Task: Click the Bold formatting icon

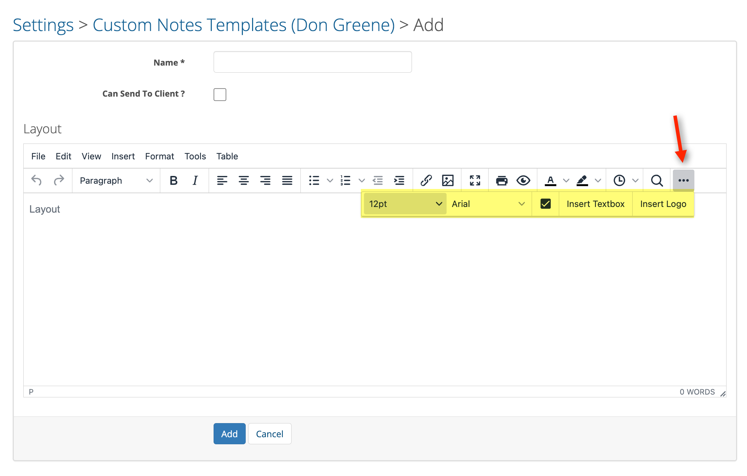Action: pos(173,181)
